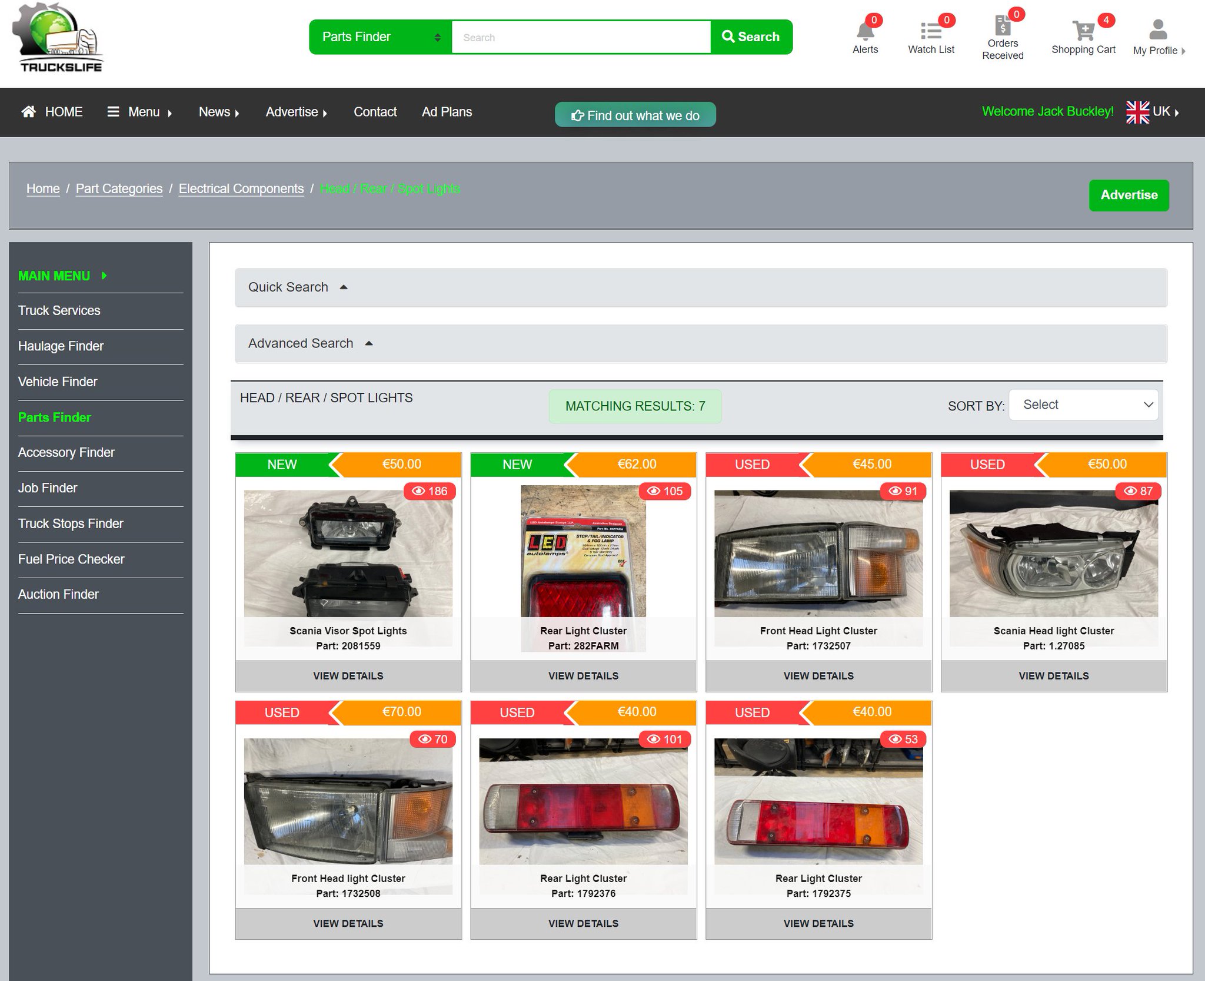This screenshot has height=981, width=1205.
Task: Click the €70.00 price tag
Action: click(x=402, y=712)
